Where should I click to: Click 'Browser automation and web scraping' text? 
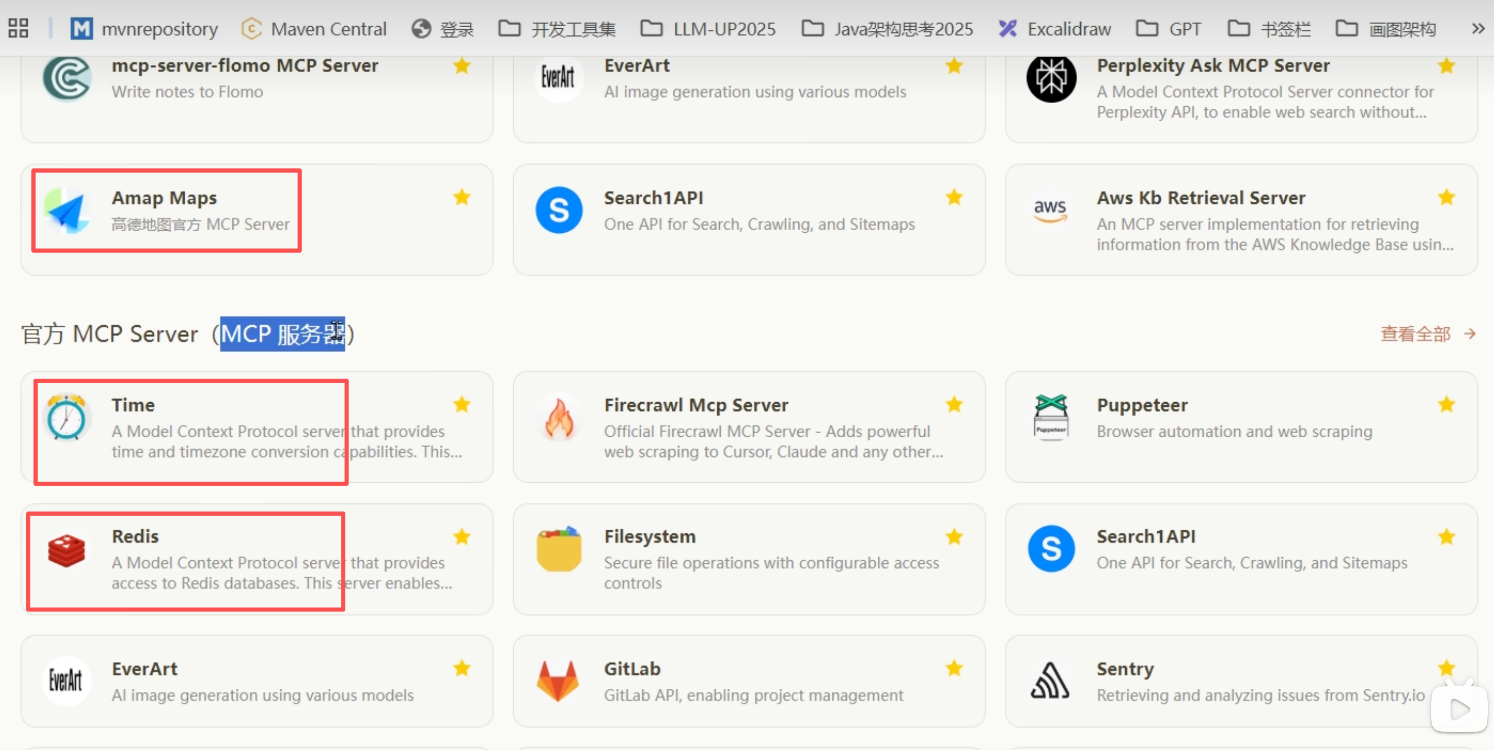click(x=1234, y=431)
